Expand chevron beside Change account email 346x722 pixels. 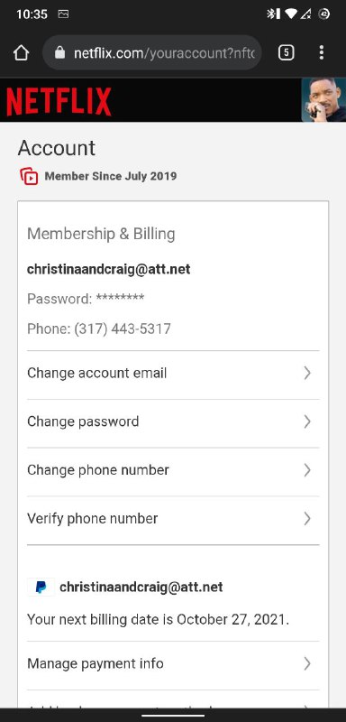[x=307, y=373]
